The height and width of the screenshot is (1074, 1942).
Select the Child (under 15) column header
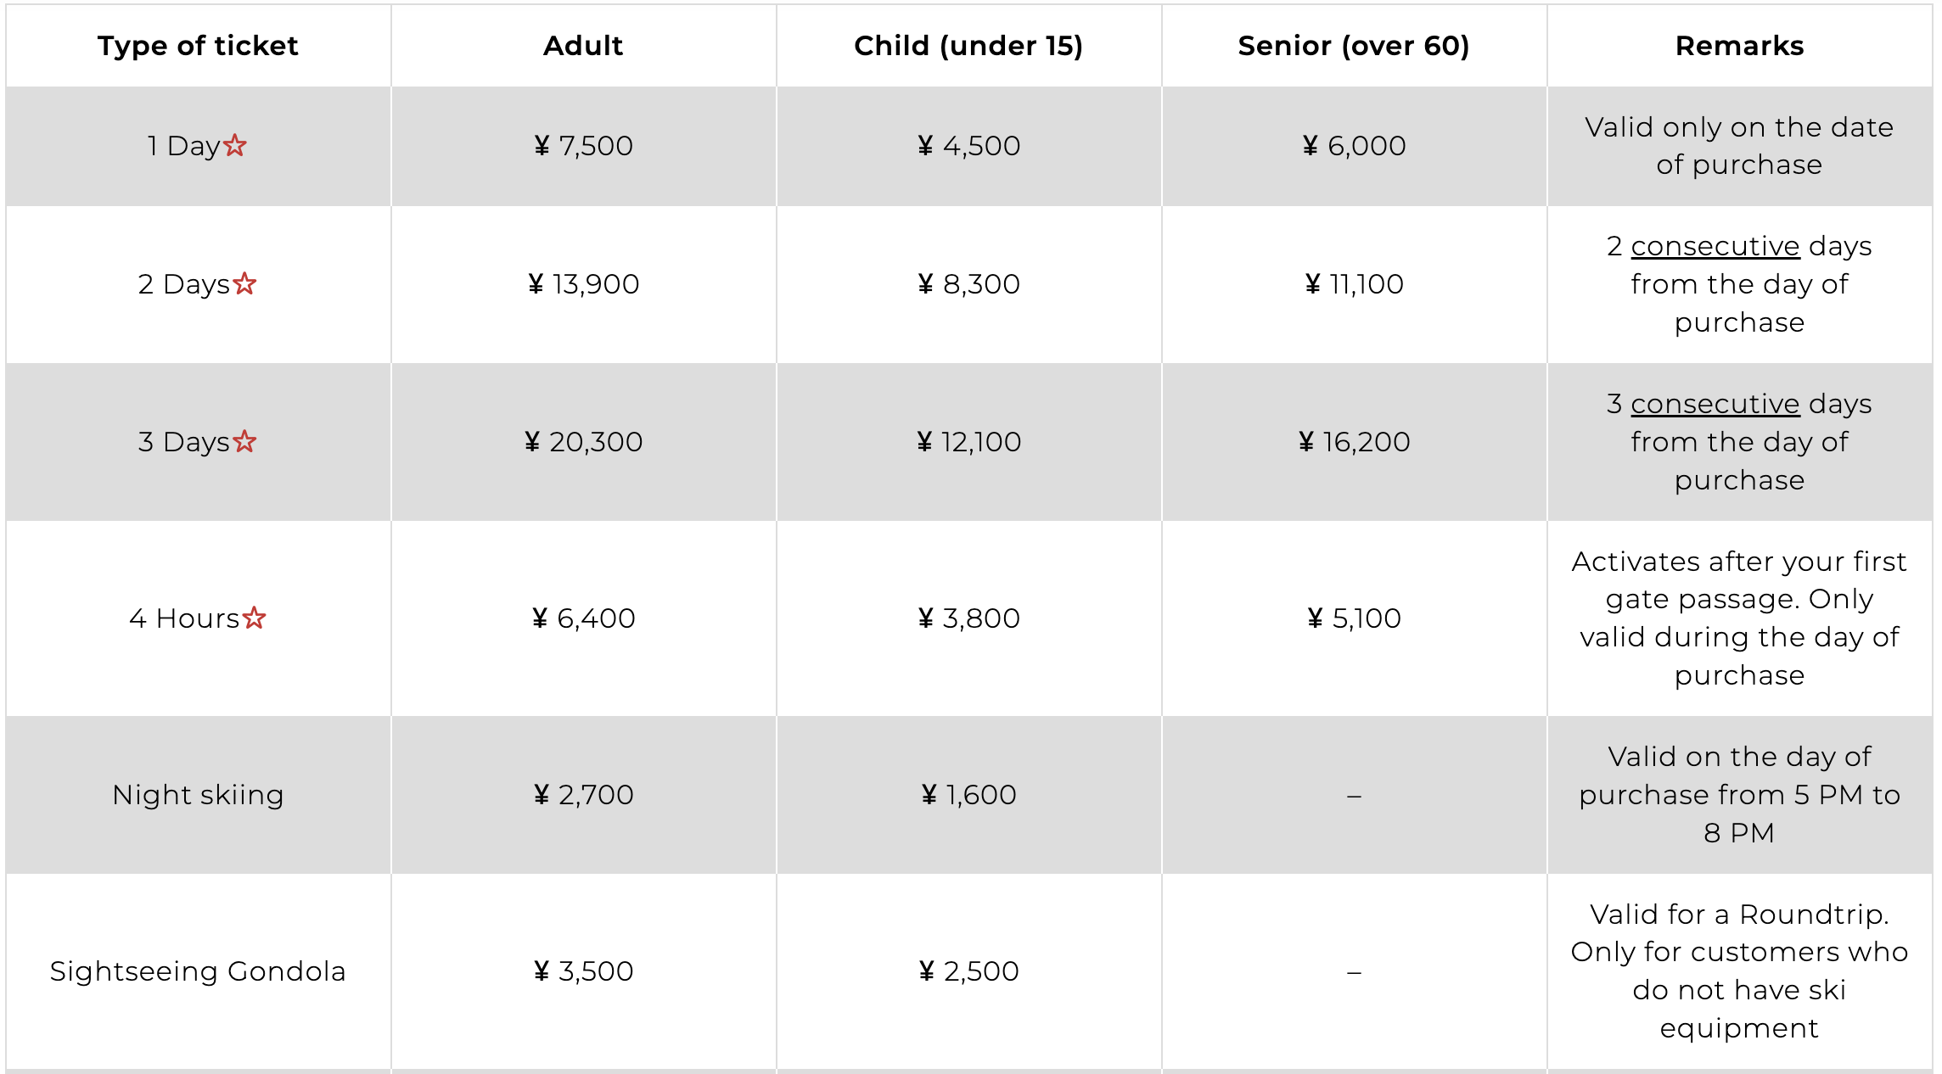tap(968, 46)
